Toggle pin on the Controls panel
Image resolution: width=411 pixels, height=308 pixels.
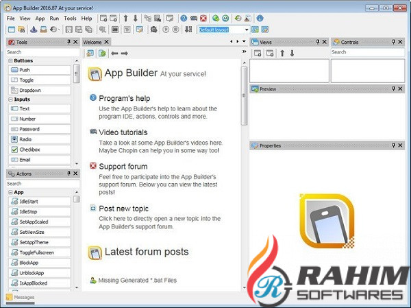(x=393, y=42)
